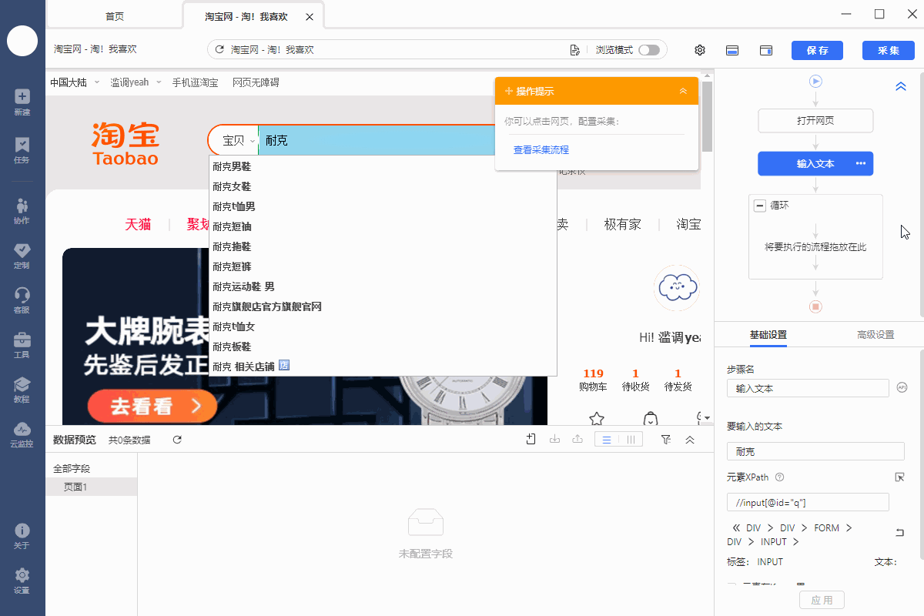Switch data preview to column view
Image resolution: width=924 pixels, height=616 pixels.
pyautogui.click(x=631, y=440)
